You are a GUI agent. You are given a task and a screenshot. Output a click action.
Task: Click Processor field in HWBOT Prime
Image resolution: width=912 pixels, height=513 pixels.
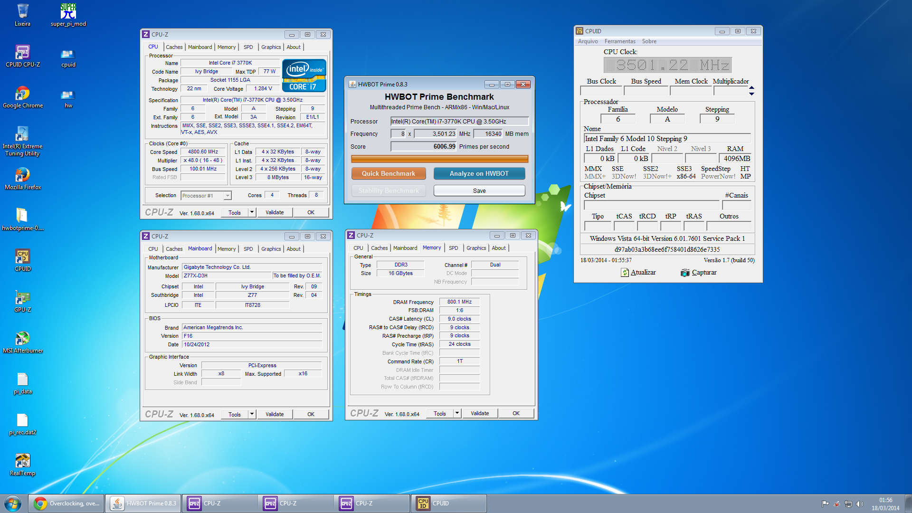459,121
